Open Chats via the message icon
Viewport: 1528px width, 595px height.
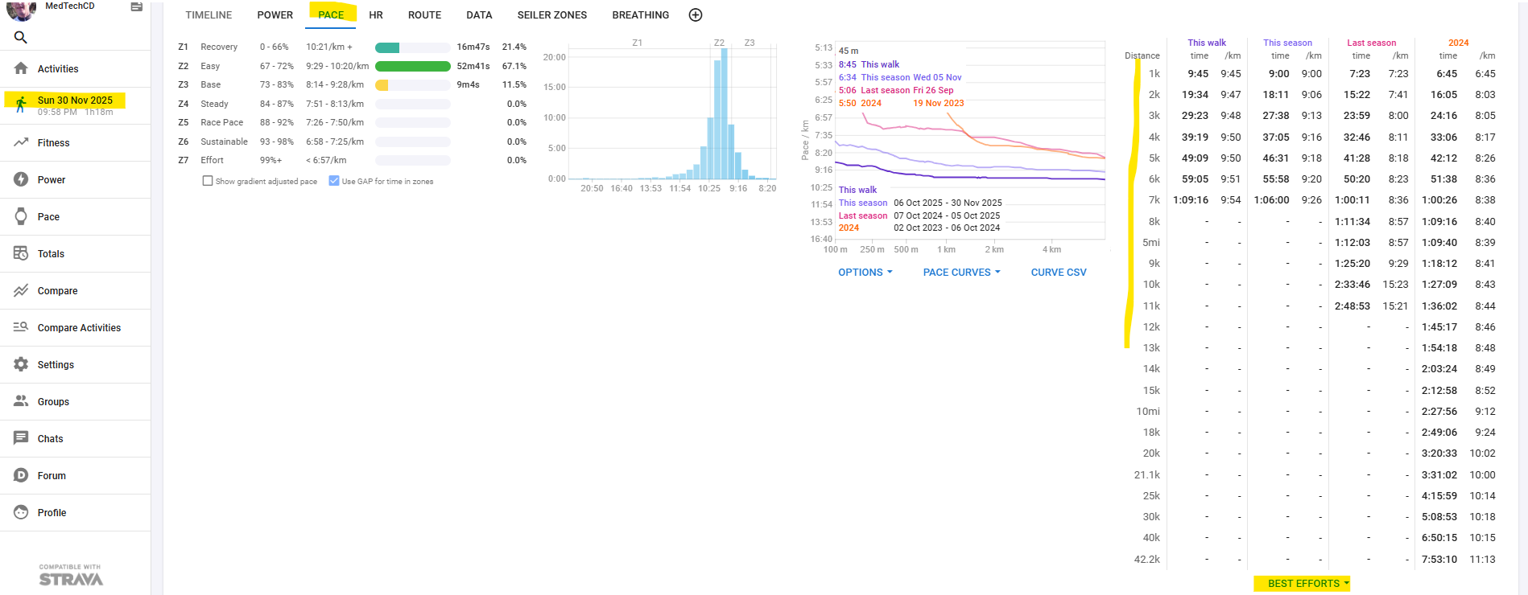click(x=21, y=438)
